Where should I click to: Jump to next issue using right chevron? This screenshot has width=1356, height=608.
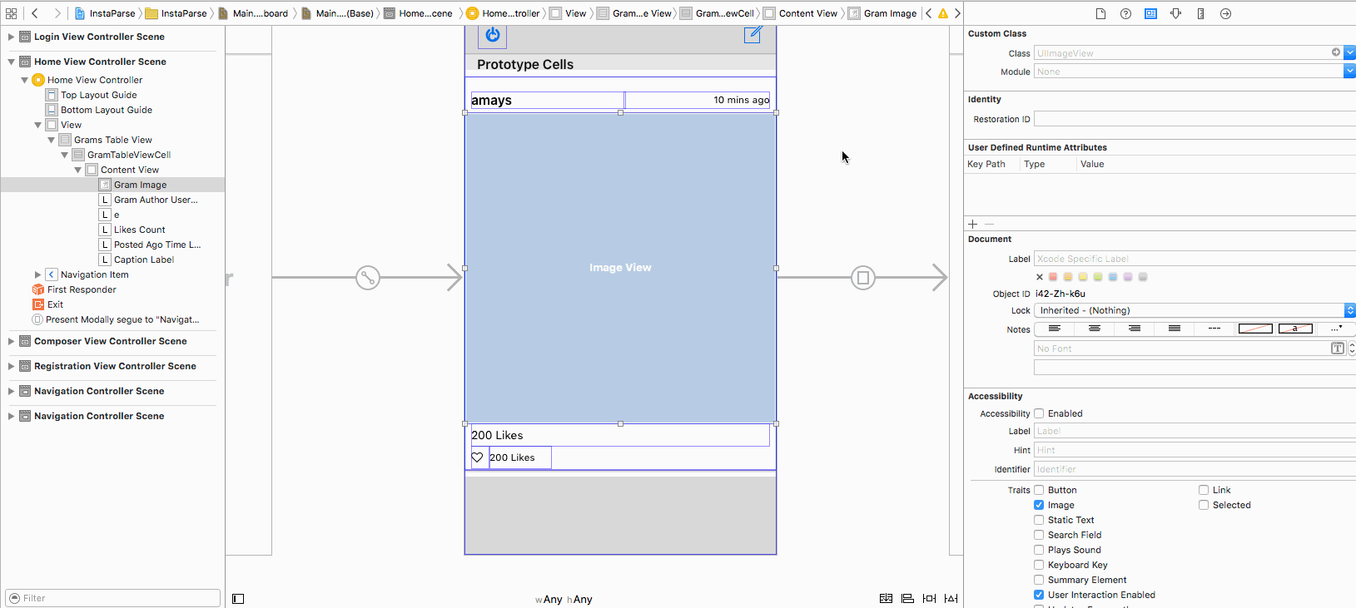(957, 13)
